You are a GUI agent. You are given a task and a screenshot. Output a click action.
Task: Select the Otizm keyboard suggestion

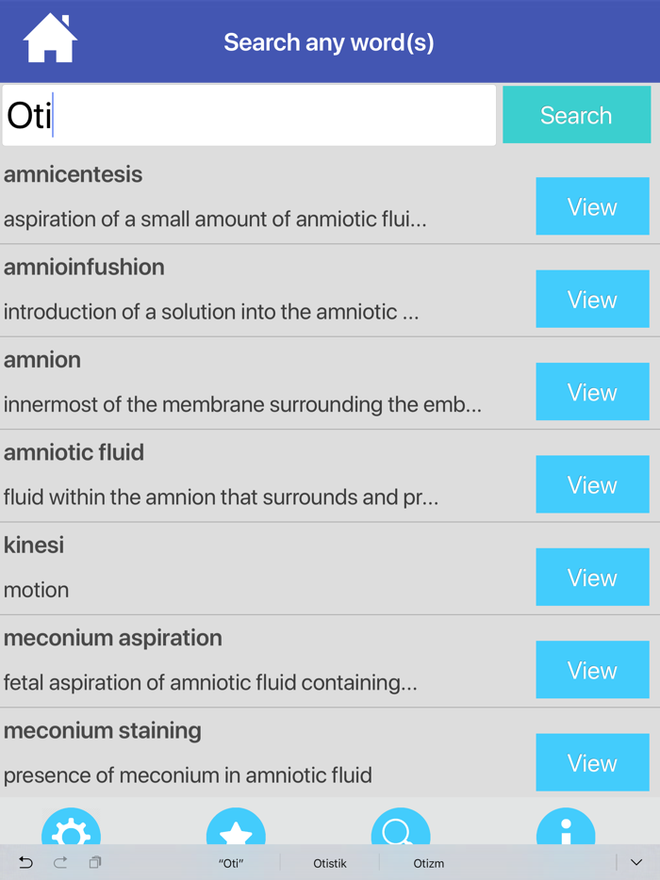[429, 862]
